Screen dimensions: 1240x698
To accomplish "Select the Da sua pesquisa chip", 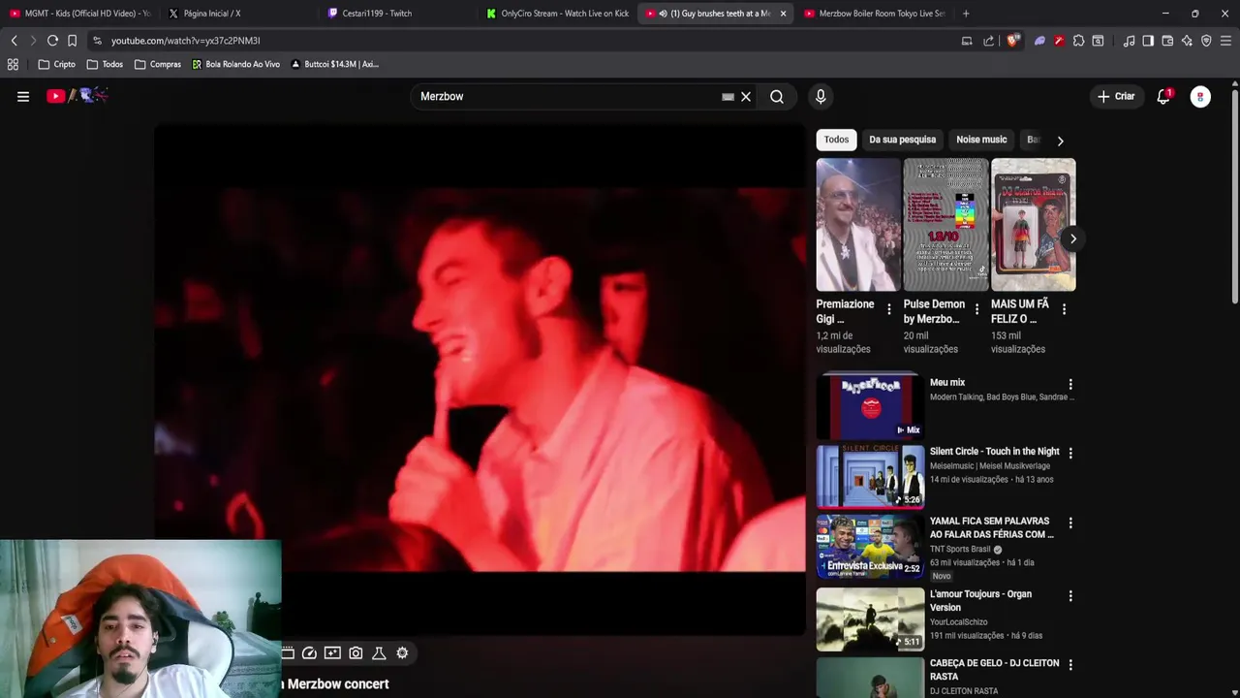I will (902, 140).
